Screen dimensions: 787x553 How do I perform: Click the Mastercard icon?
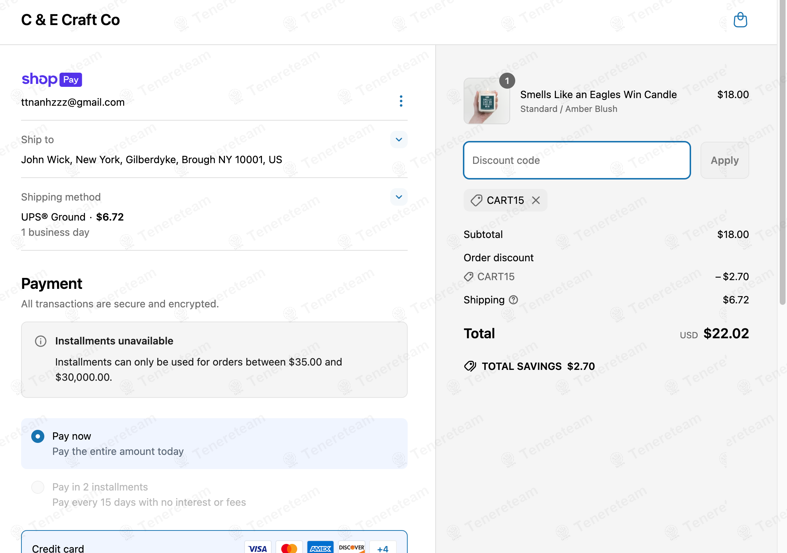pos(289,548)
